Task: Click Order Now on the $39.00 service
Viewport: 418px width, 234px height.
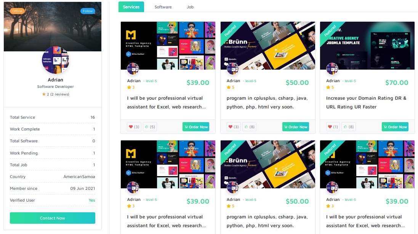Action: click(x=196, y=127)
